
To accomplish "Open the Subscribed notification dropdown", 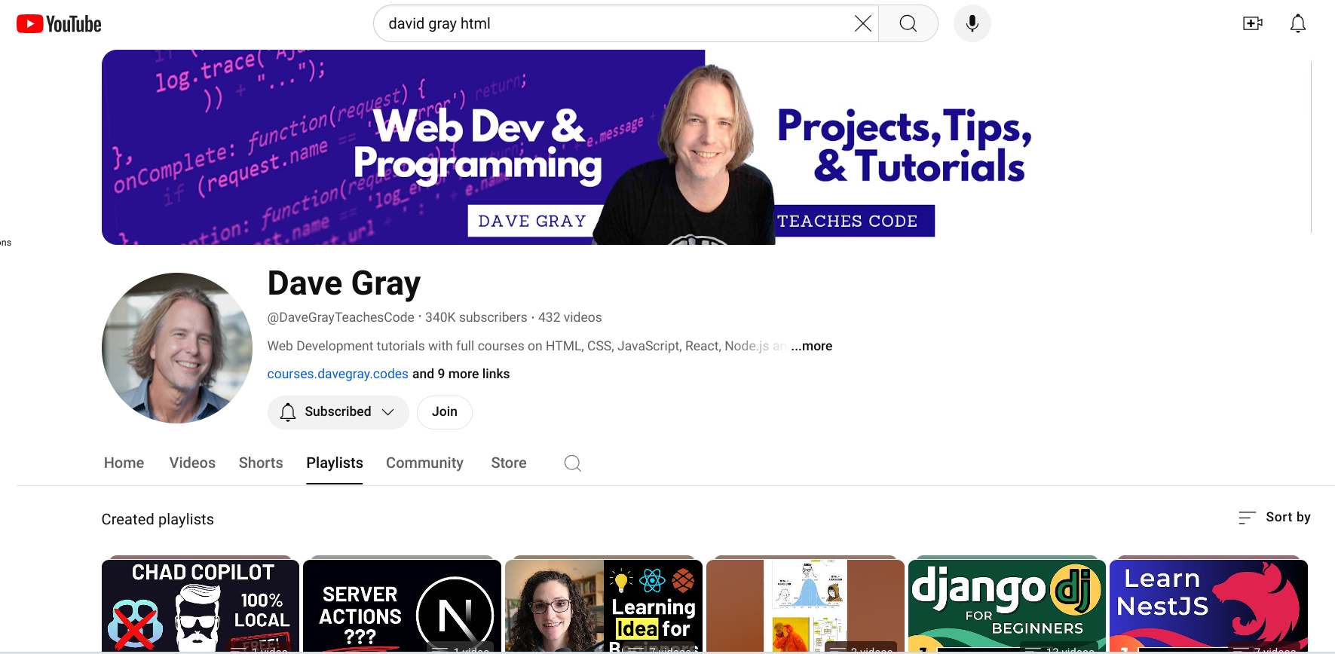I will tap(338, 412).
